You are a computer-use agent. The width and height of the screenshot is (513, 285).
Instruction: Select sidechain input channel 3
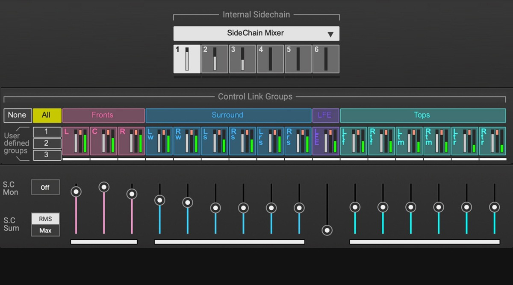(x=242, y=59)
